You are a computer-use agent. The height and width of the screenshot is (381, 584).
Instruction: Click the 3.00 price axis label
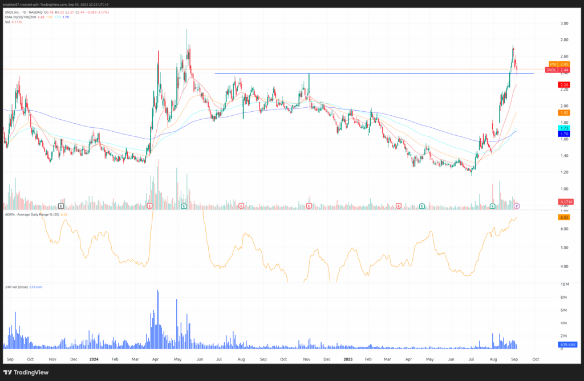coord(564,23)
